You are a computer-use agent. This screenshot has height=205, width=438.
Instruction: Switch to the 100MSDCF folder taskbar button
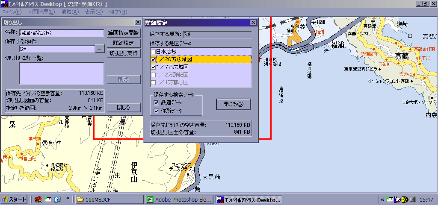click(109, 200)
